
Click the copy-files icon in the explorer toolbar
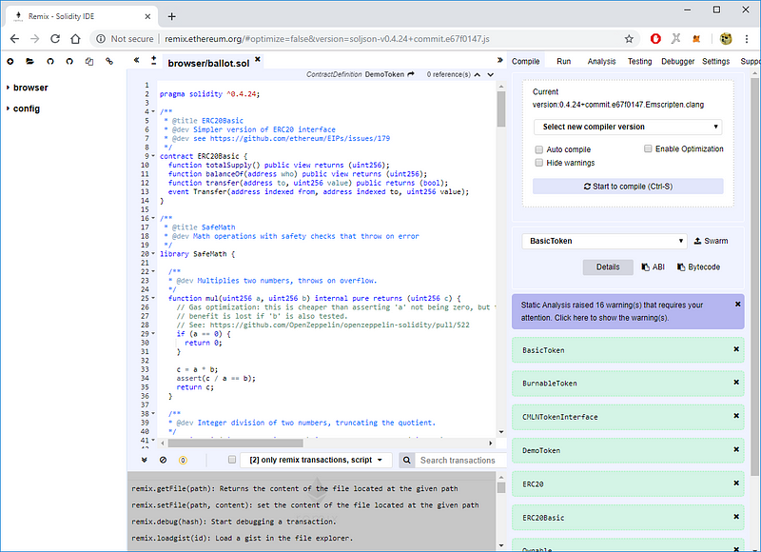tap(89, 61)
